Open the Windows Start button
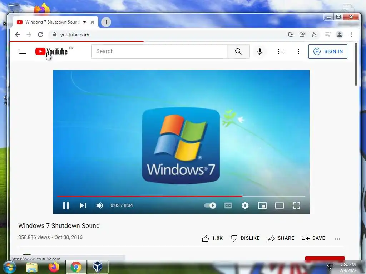Image resolution: width=366 pixels, height=274 pixels. (10, 267)
